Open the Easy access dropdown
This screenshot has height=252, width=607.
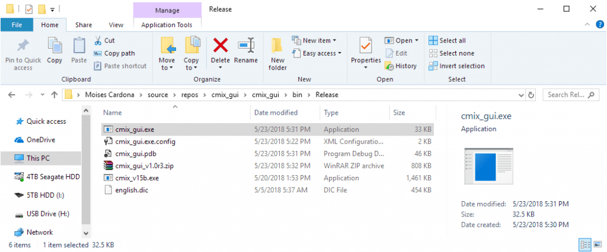[317, 53]
